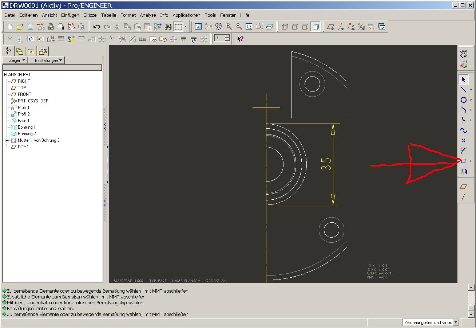476x328 pixels.
Task: Select Profil 1 in model tree
Action: pos(24,108)
